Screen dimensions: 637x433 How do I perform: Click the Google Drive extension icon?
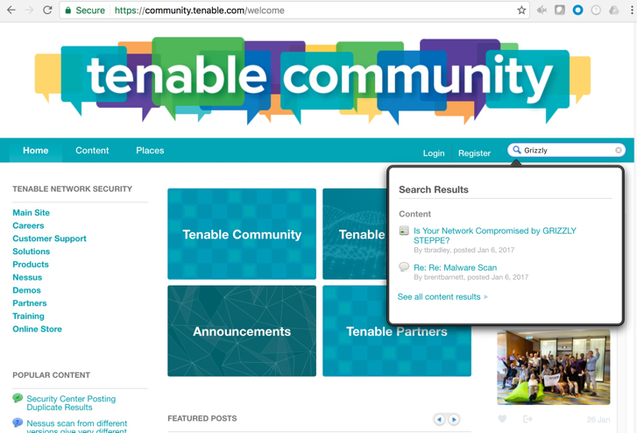[613, 10]
